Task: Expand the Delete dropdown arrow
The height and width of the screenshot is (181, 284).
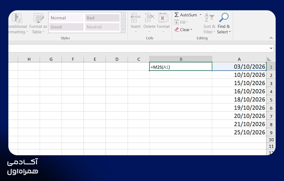Action: point(150,32)
